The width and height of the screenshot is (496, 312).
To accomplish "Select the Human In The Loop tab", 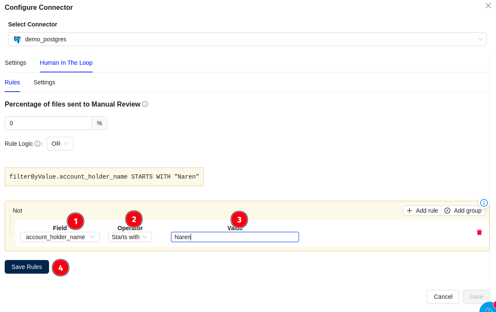I will point(66,63).
